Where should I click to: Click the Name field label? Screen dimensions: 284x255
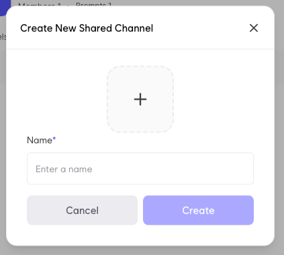tap(40, 140)
